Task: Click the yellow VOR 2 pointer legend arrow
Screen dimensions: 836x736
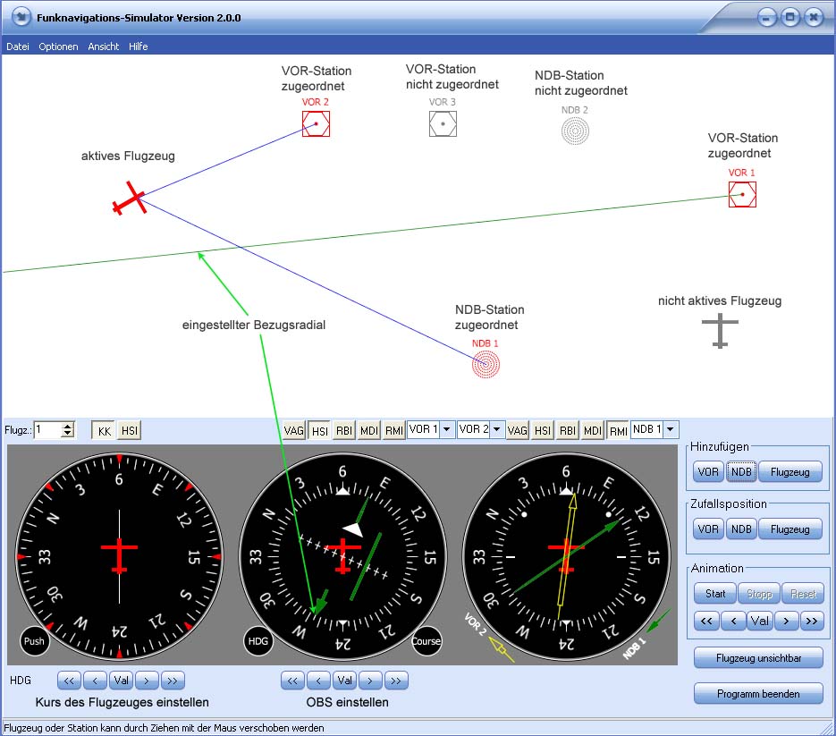Action: [x=502, y=649]
